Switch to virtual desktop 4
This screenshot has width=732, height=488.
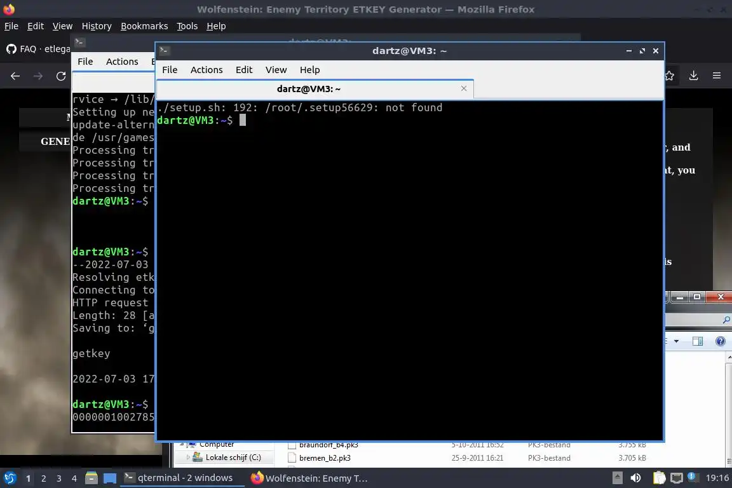click(74, 478)
